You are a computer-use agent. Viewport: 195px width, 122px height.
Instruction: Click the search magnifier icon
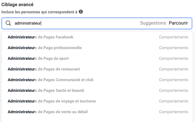tap(8, 23)
